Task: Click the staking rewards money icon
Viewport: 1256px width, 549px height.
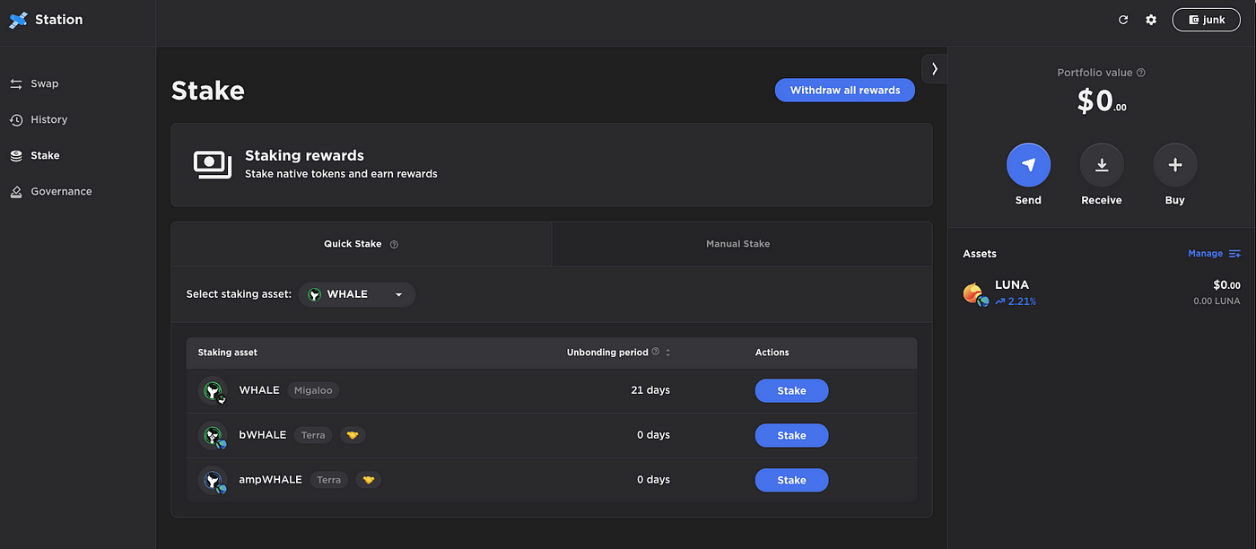Action: click(213, 164)
